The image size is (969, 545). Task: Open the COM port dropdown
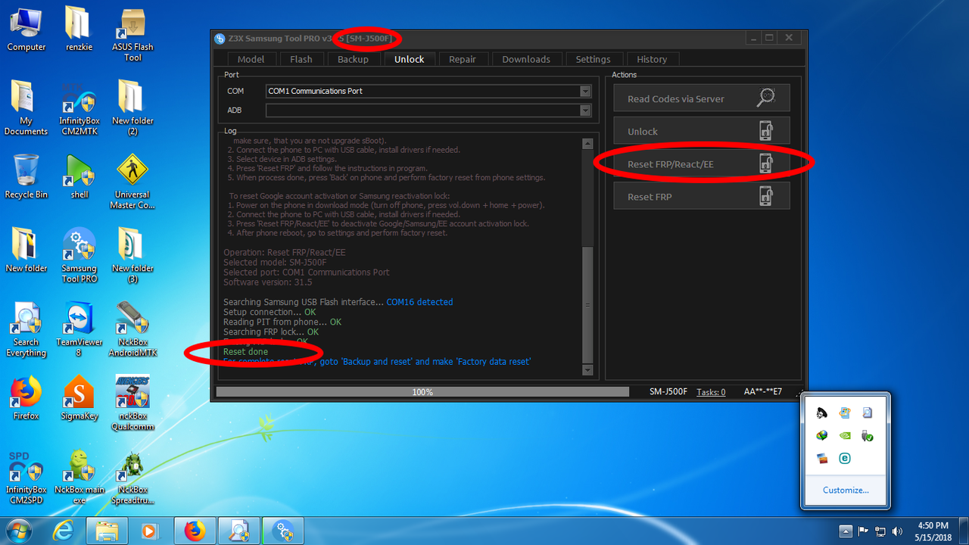pos(585,91)
